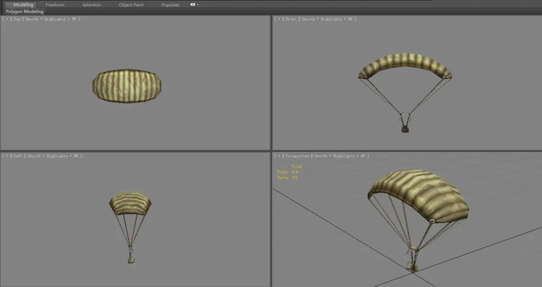Open the Top viewport plus menu
Screen dimensions: 542x287
coord(7,19)
